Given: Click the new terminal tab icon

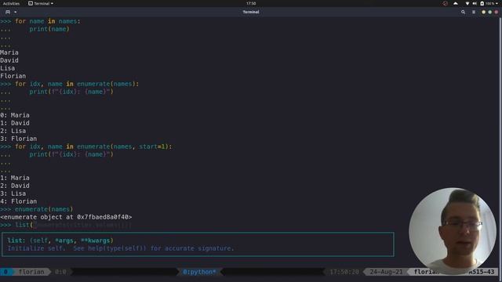Looking at the screenshot, I should pyautogui.click(x=8, y=12).
